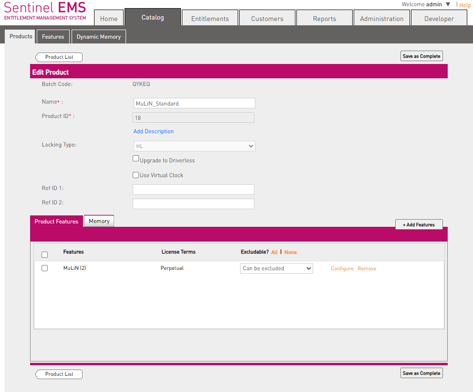This screenshot has width=473, height=392.
Task: Click the batch code value QYKEQ
Action: click(141, 84)
